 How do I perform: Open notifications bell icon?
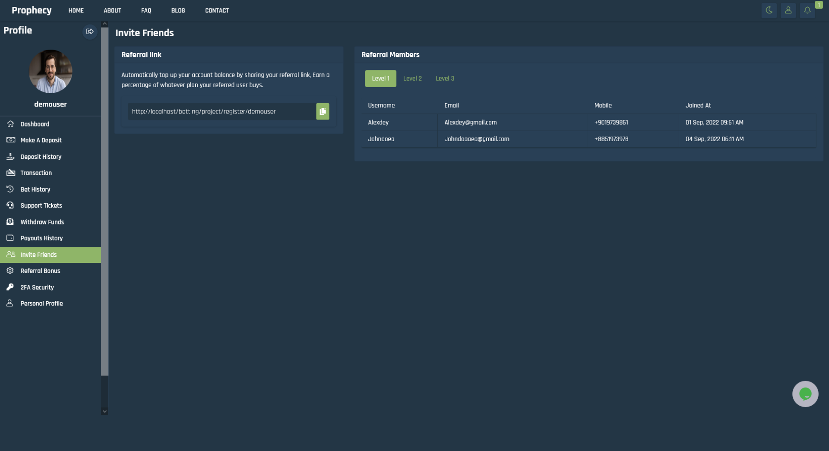click(807, 10)
